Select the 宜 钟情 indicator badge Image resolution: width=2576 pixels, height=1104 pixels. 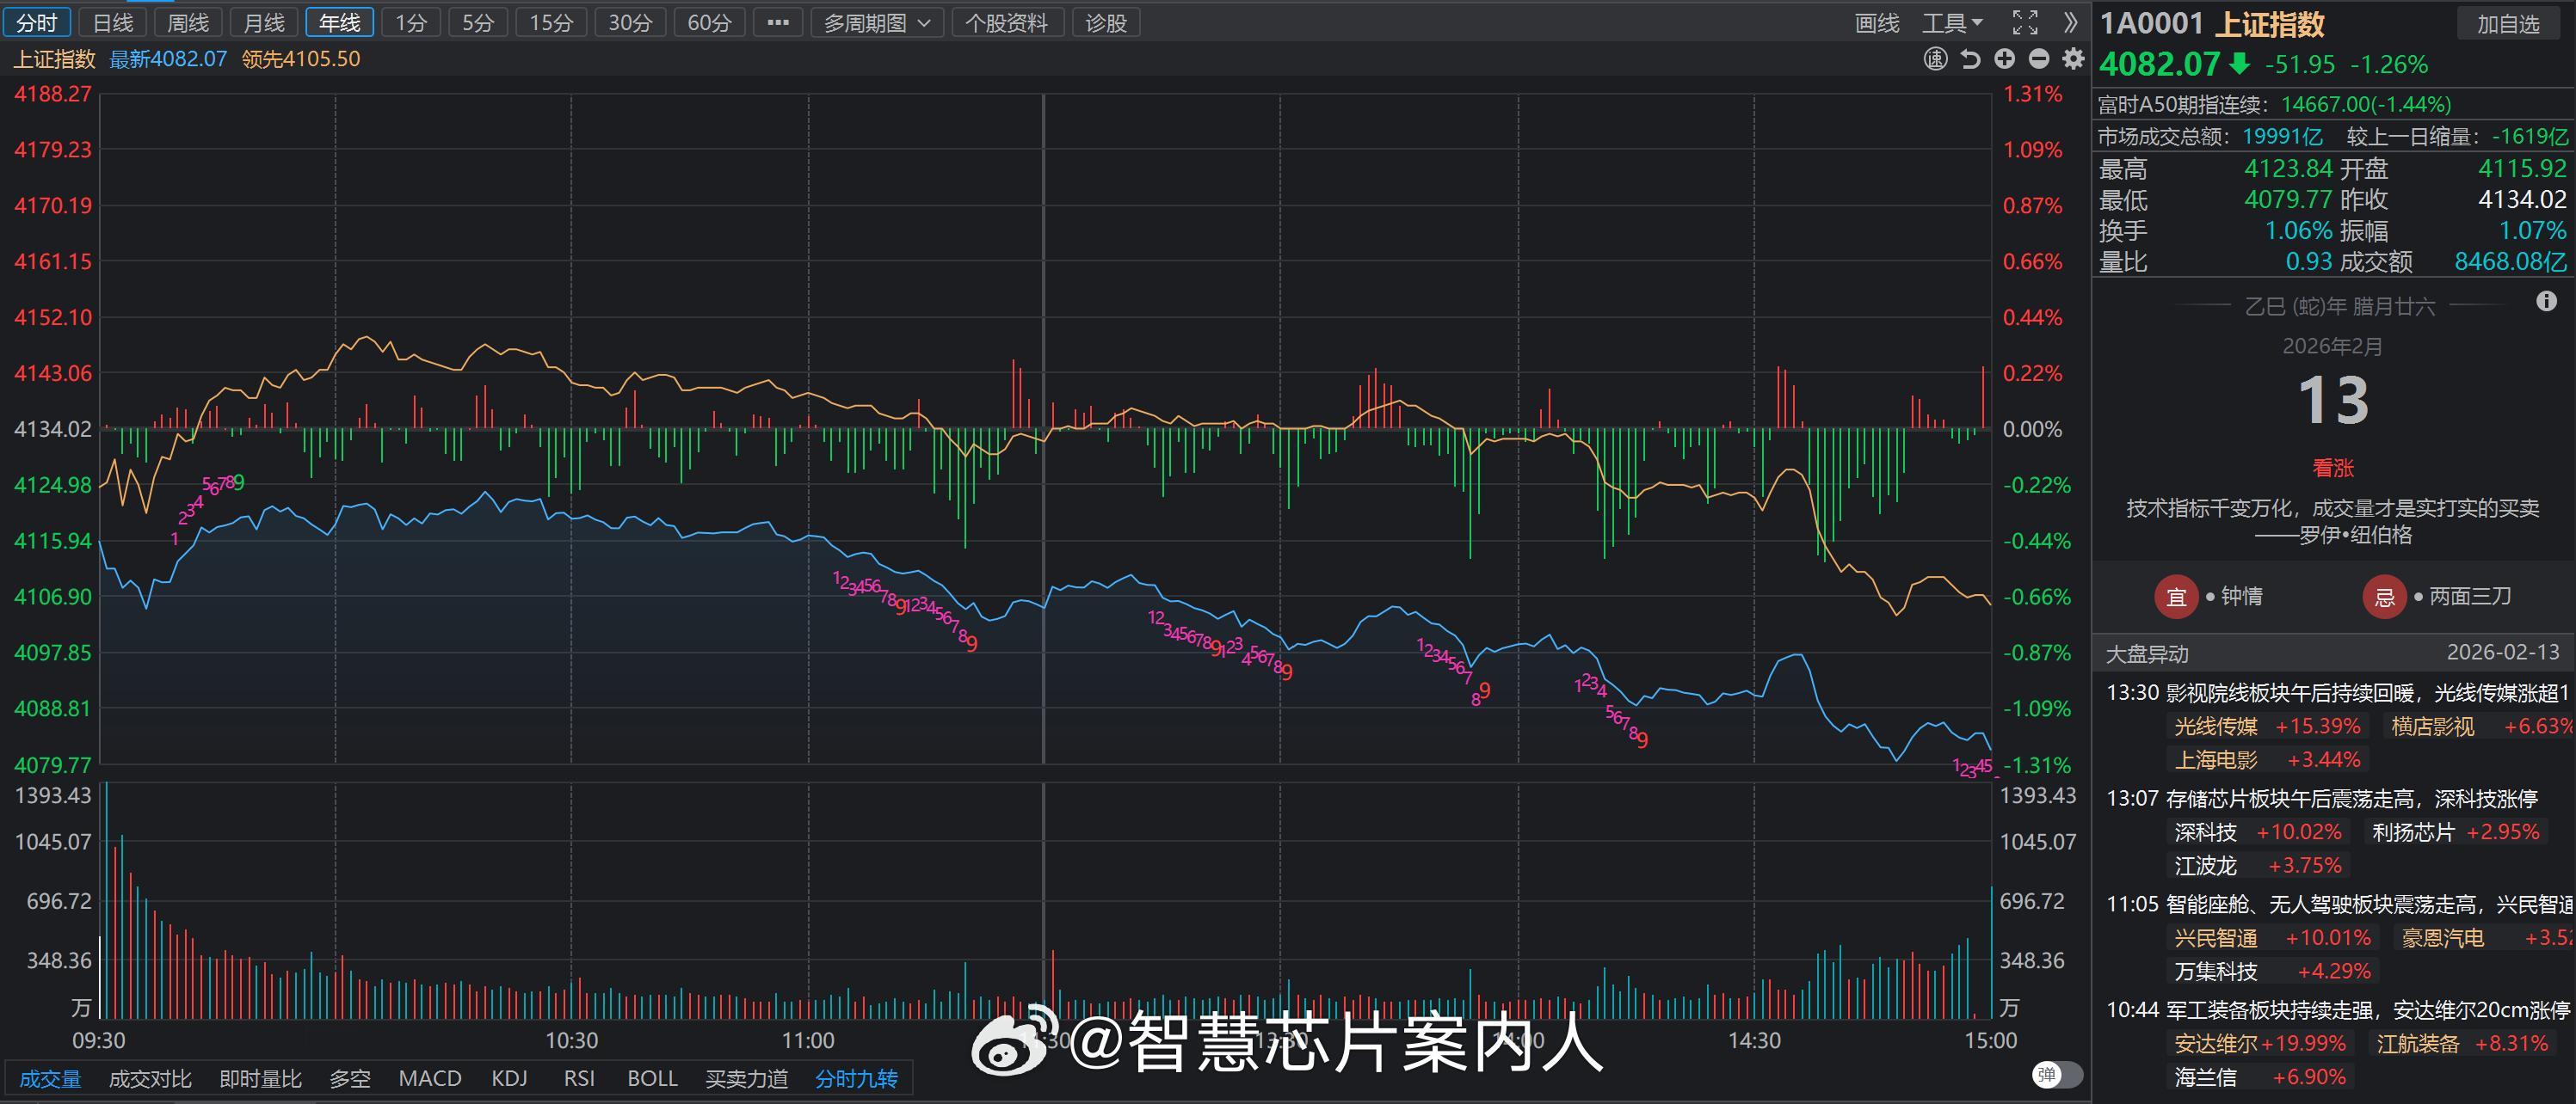[x=2176, y=598]
